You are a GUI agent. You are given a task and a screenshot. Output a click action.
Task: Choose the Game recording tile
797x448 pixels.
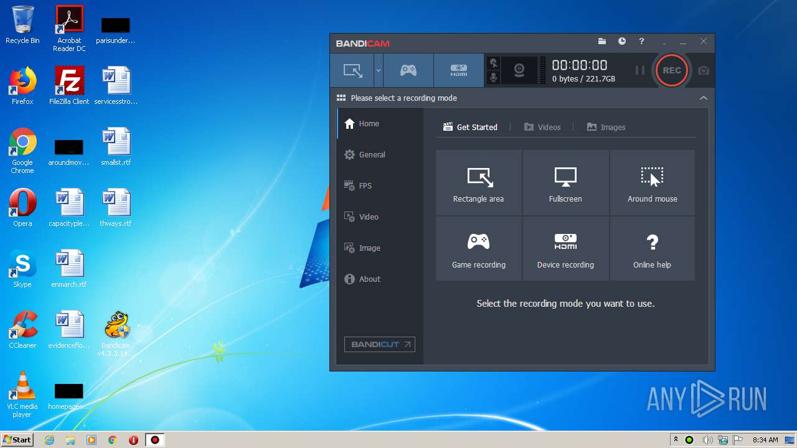(x=479, y=249)
